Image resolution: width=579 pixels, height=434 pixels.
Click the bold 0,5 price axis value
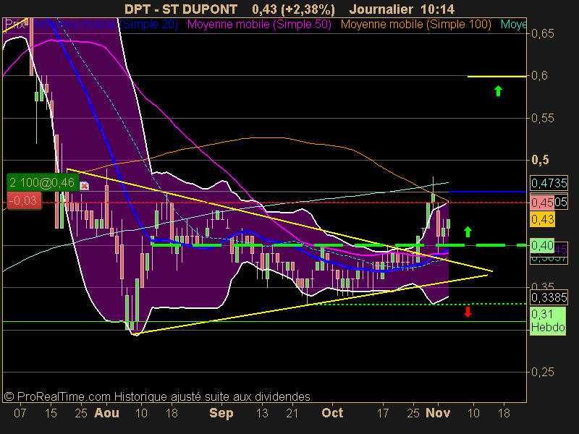pyautogui.click(x=540, y=160)
